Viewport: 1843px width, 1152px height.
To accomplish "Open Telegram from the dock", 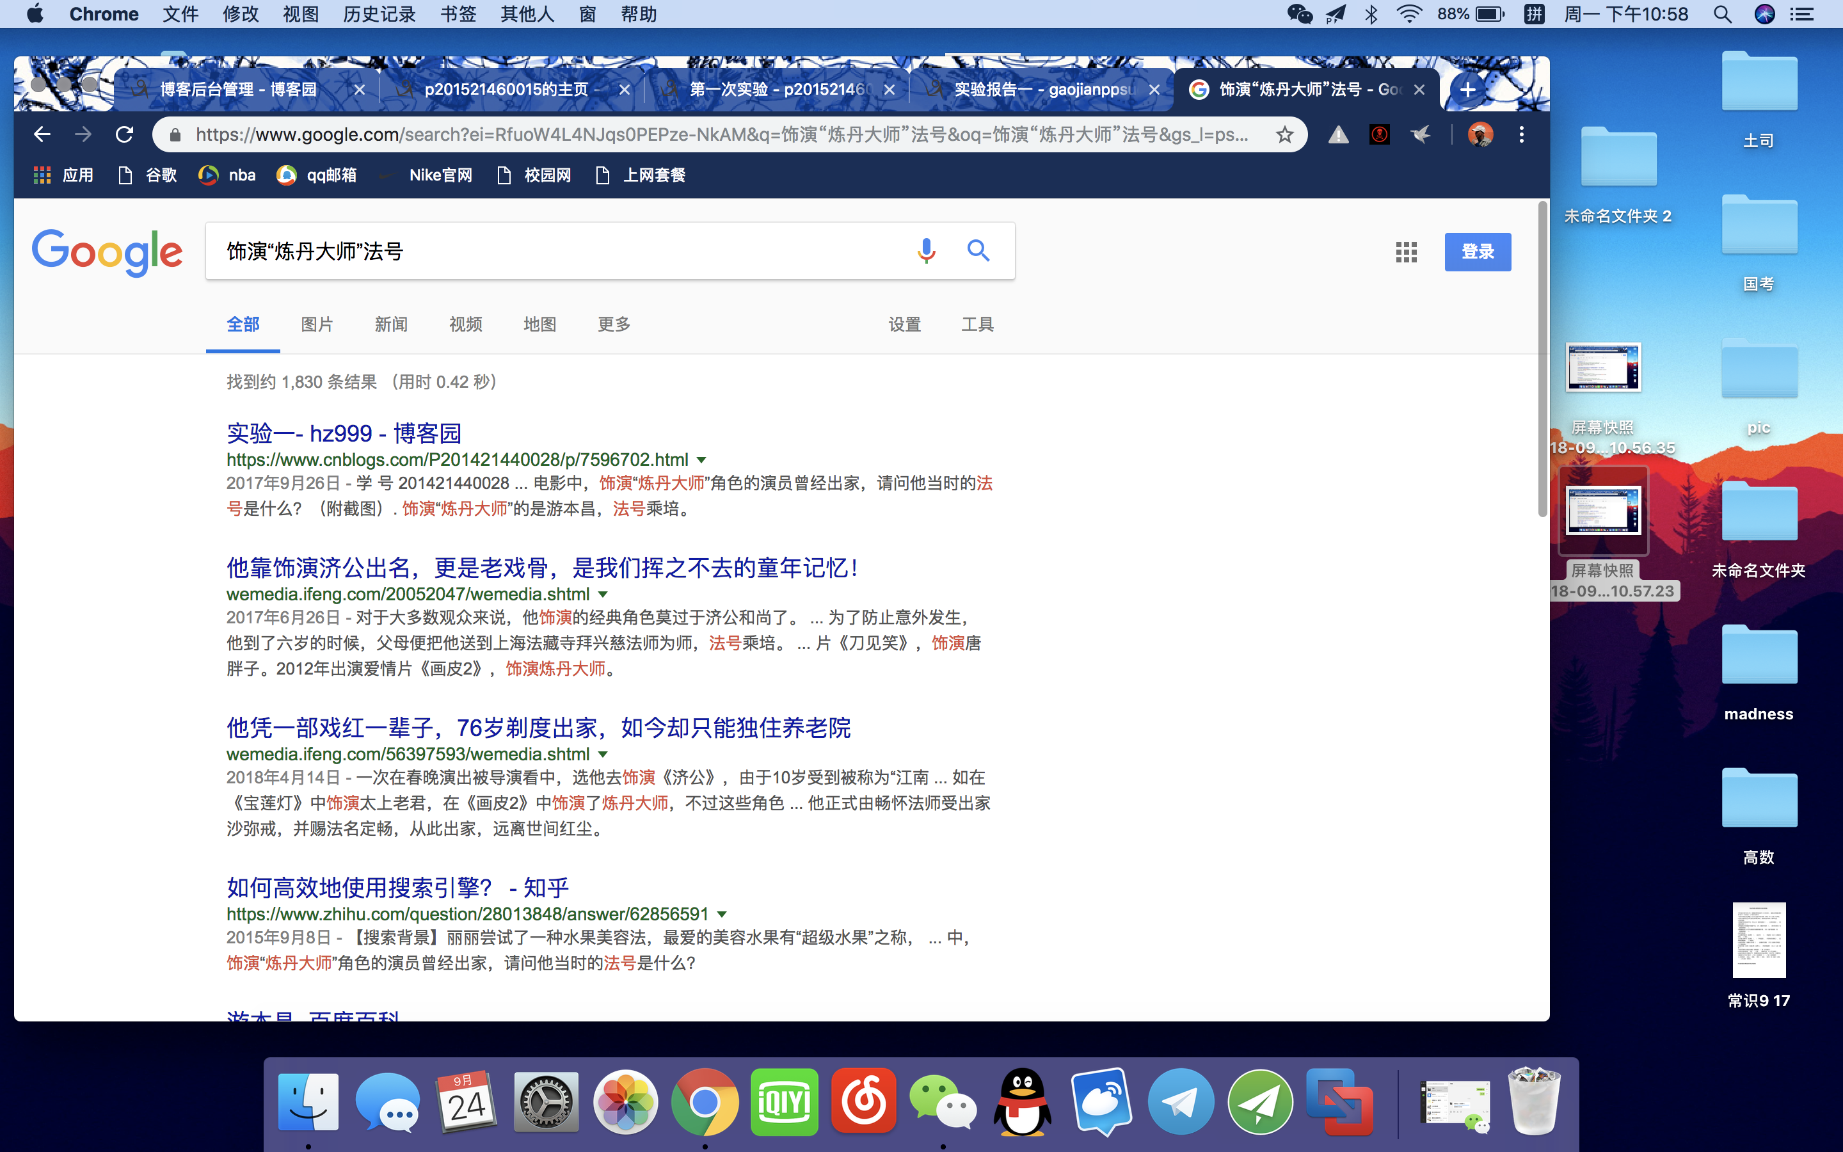I will tap(1181, 1101).
